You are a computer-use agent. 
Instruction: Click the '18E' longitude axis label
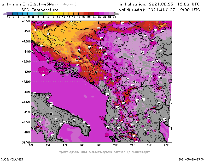coord(82,145)
